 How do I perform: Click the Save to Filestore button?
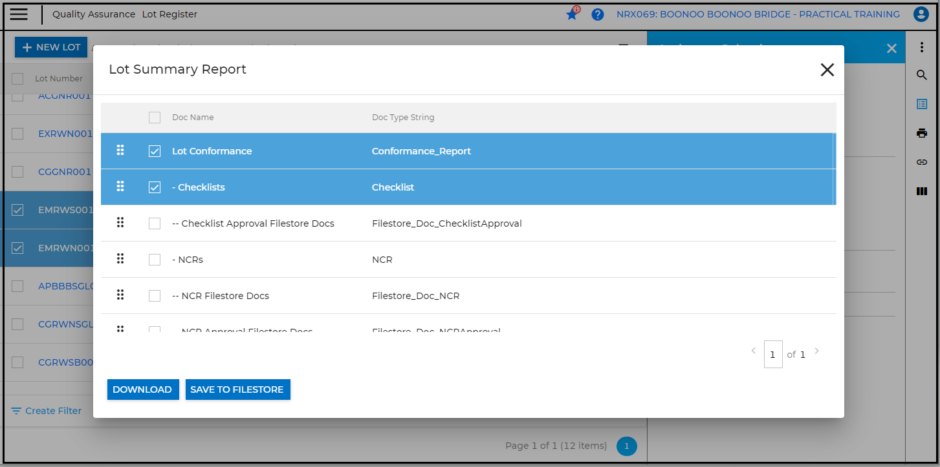pyautogui.click(x=237, y=389)
